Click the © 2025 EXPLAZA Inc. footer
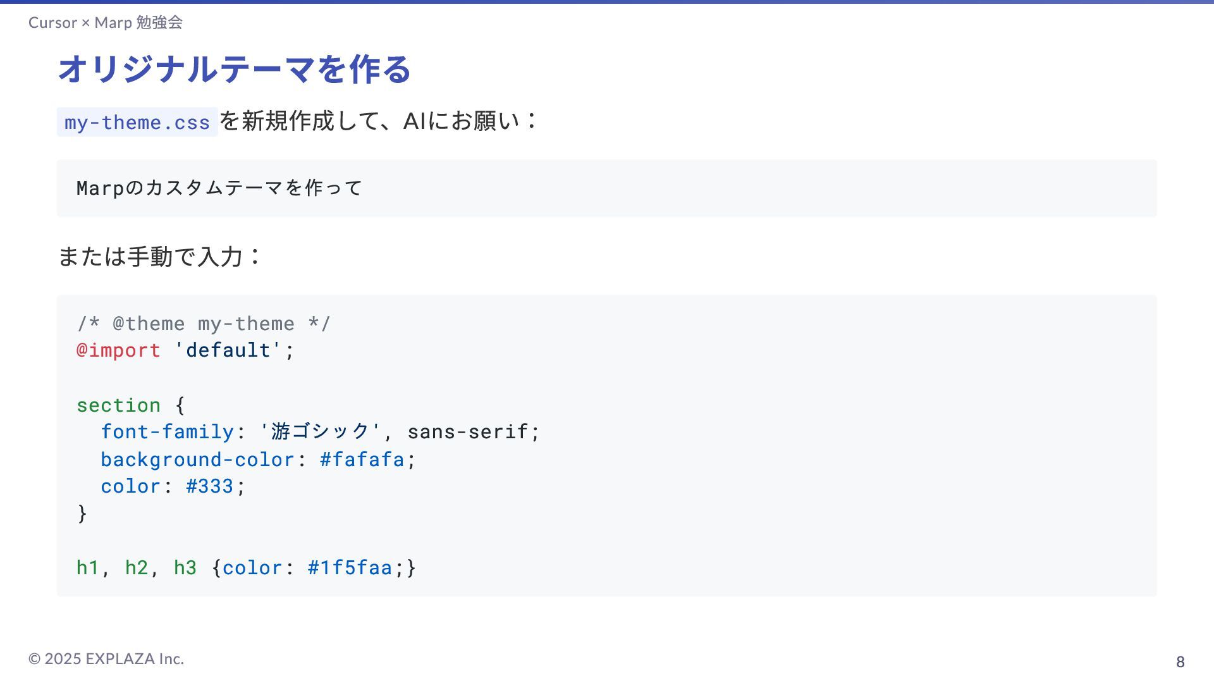This screenshot has height=683, width=1214. [106, 659]
